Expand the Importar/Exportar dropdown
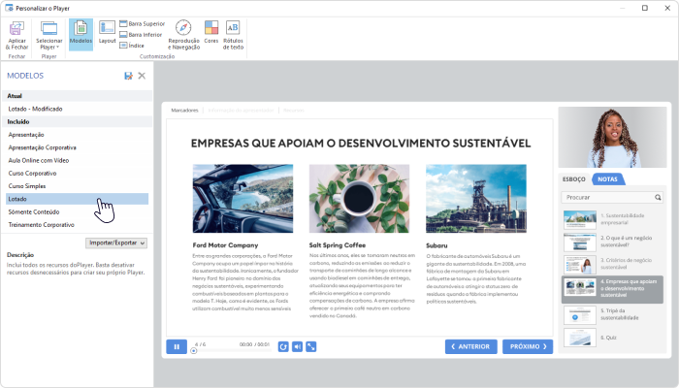Image resolution: width=679 pixels, height=388 pixels. (116, 242)
